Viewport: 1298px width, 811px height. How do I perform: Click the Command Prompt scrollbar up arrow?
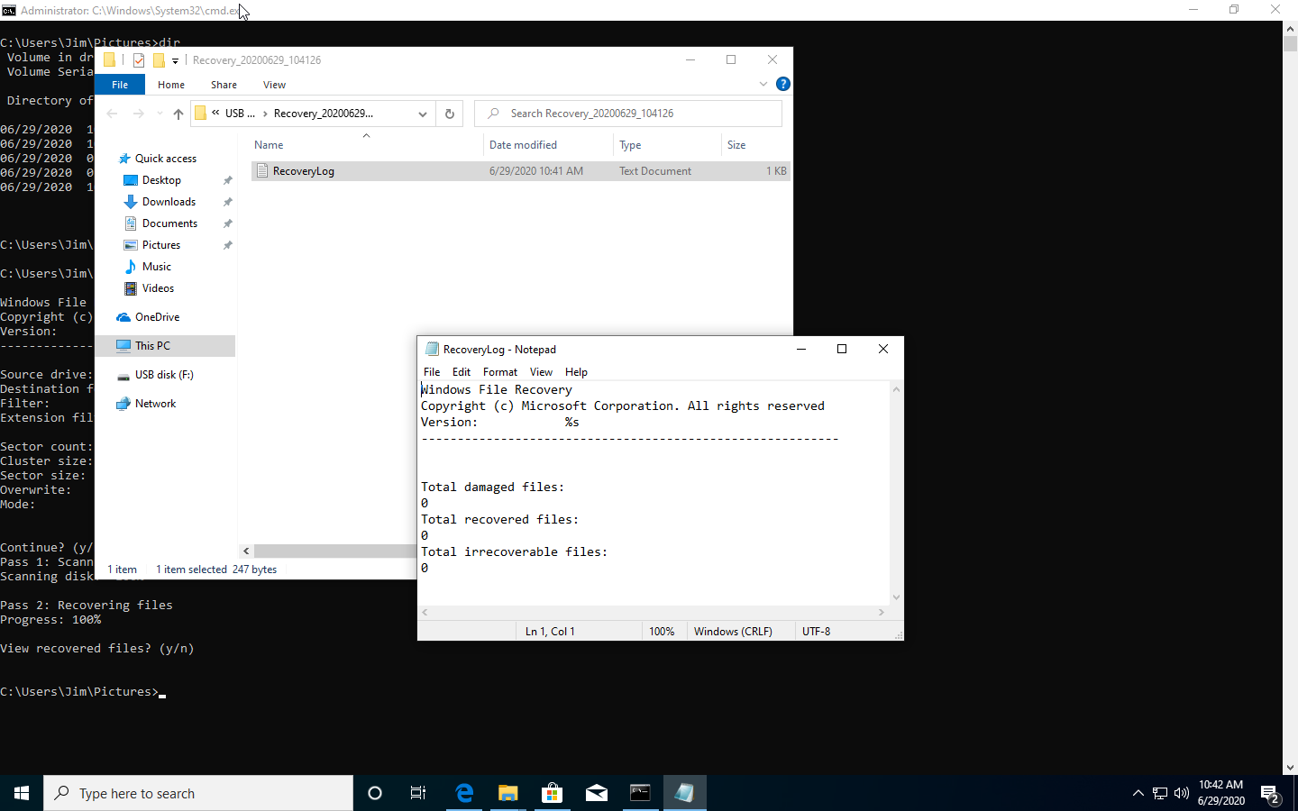pos(1290,29)
